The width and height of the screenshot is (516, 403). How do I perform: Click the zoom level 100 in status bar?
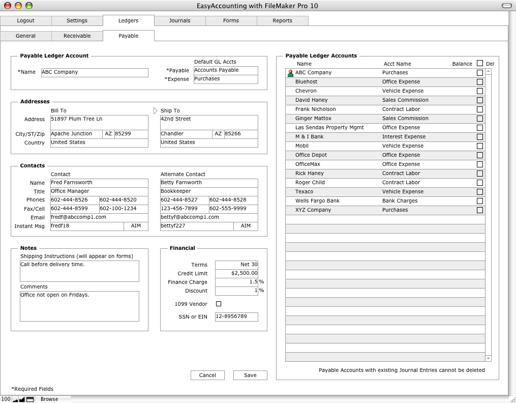click(x=6, y=399)
